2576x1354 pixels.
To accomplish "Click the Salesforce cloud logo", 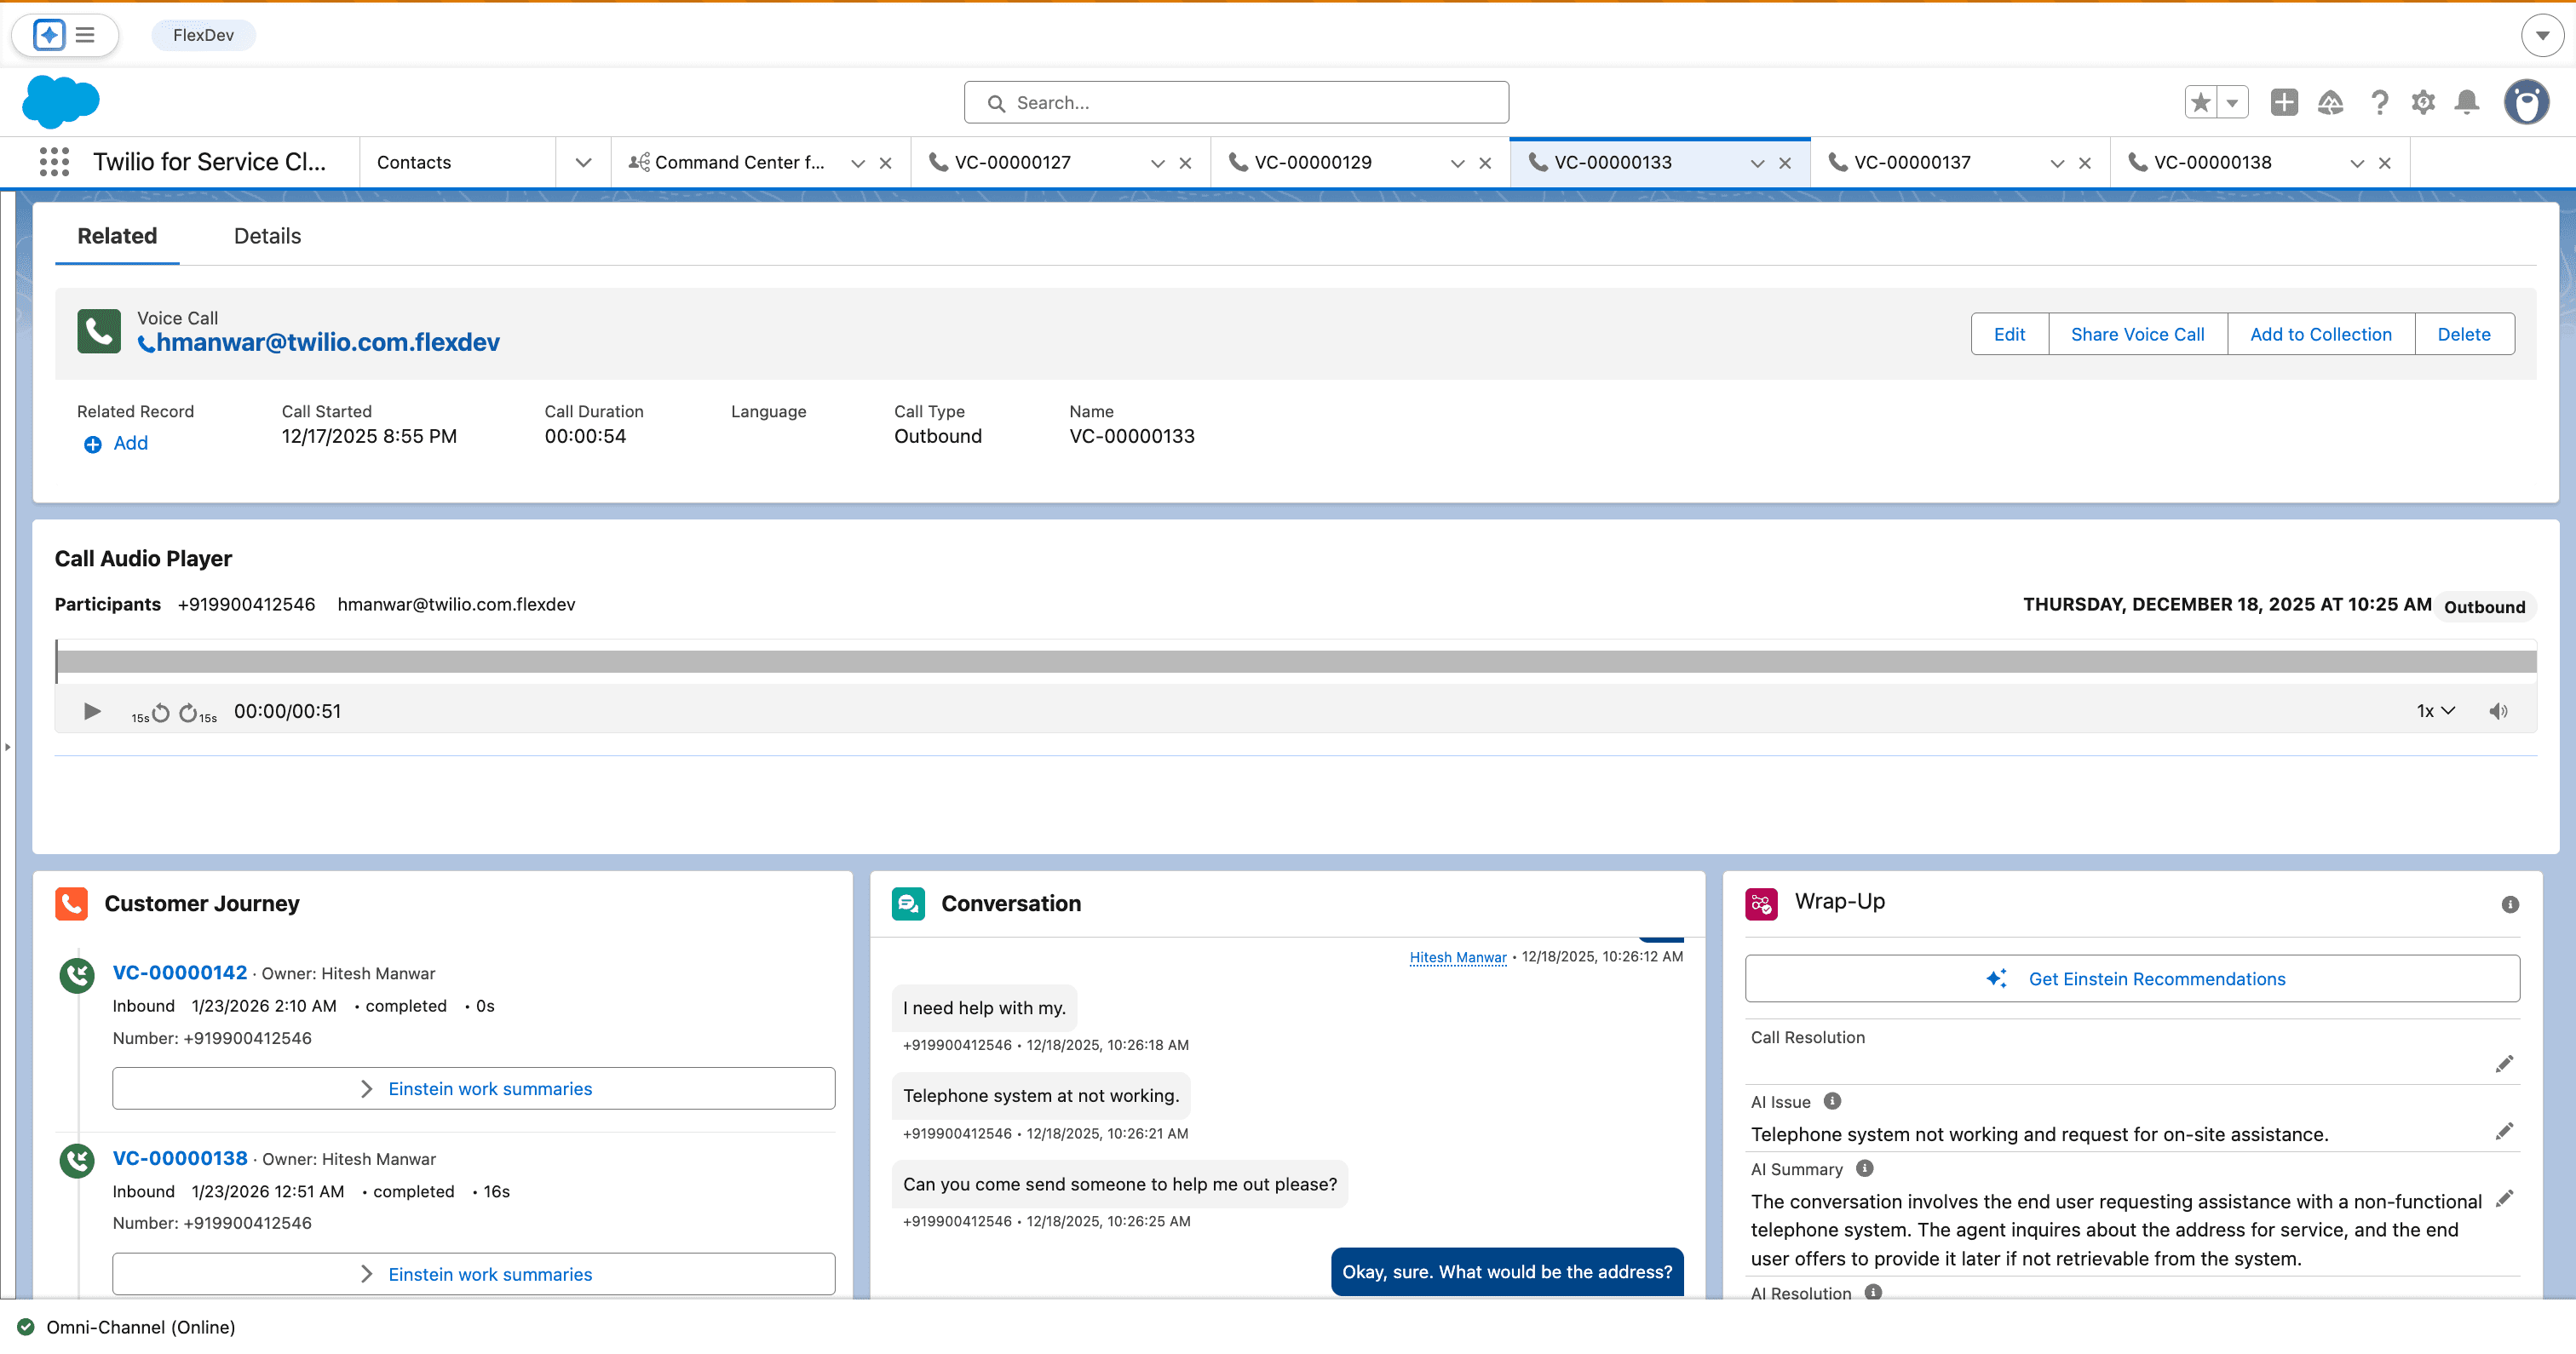I will (61, 101).
